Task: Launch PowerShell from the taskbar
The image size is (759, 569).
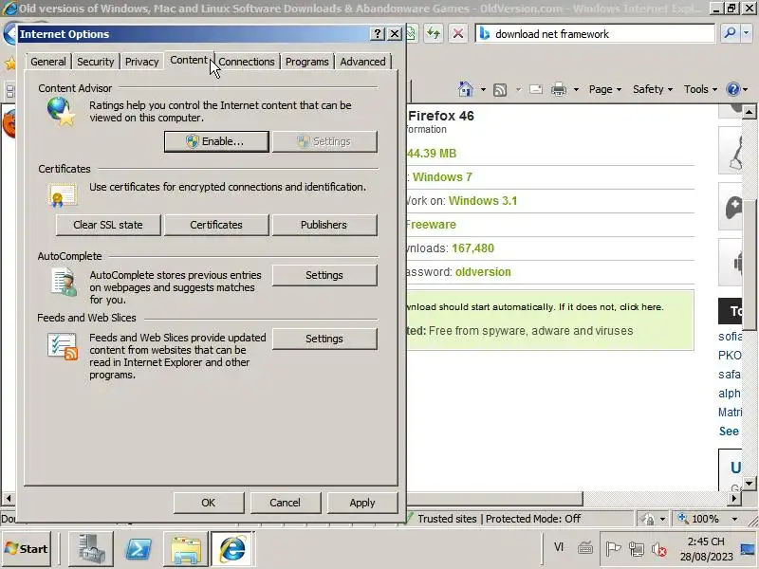Action: click(x=138, y=549)
